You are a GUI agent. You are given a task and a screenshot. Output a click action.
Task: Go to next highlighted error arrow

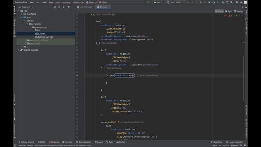point(243,16)
